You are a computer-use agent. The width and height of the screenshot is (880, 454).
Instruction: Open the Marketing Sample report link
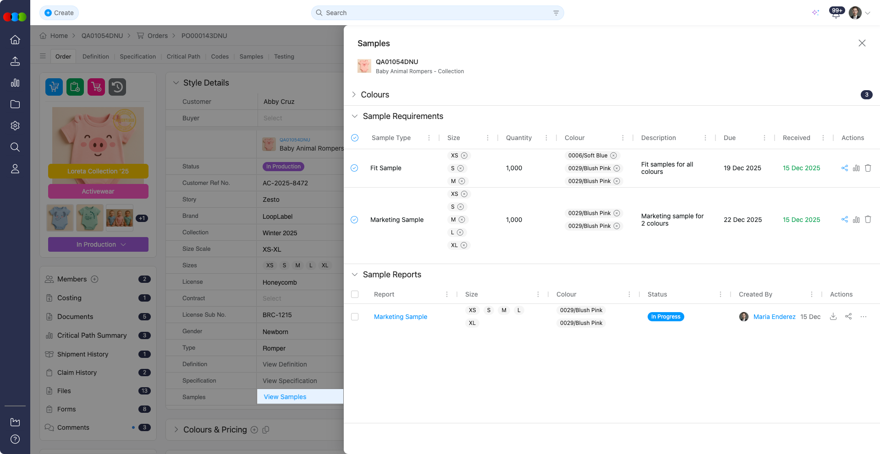click(x=400, y=317)
